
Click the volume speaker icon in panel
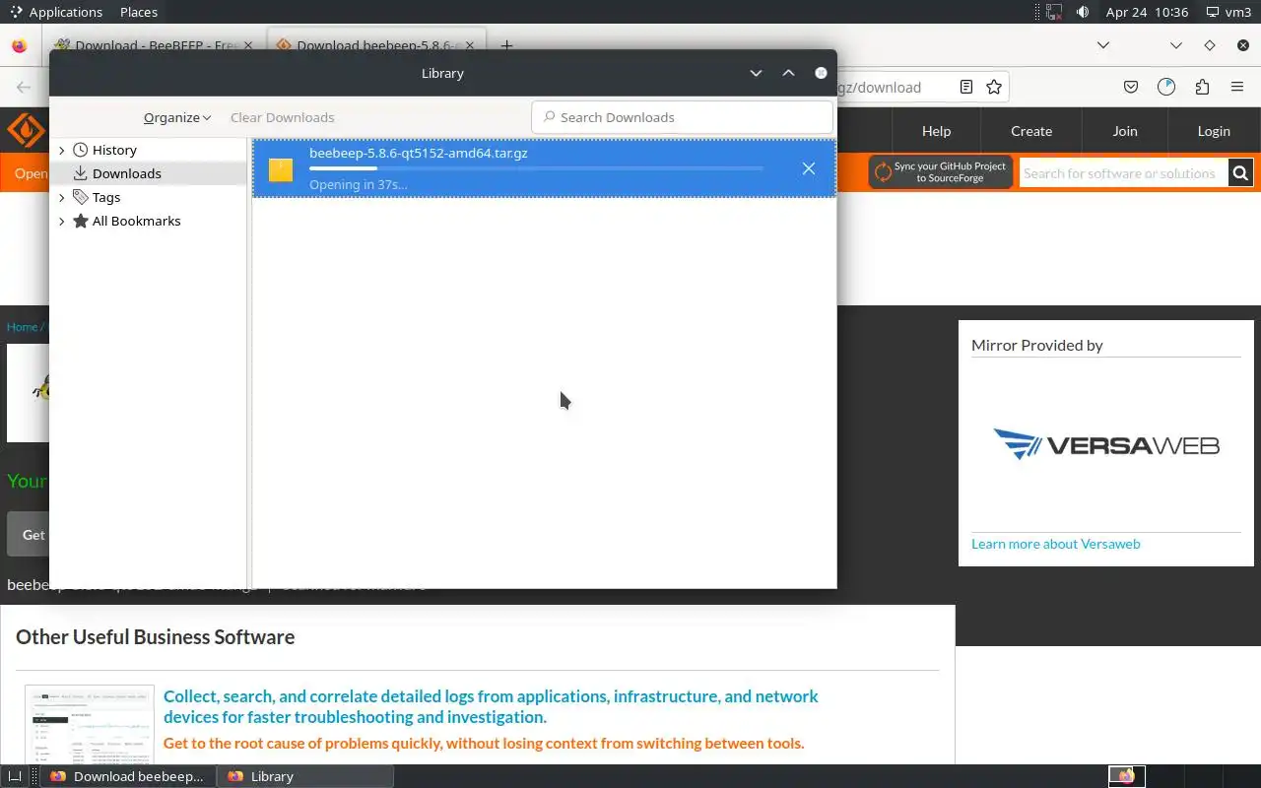tap(1083, 12)
